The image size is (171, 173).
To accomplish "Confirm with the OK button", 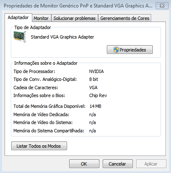I will (x=84, y=164).
